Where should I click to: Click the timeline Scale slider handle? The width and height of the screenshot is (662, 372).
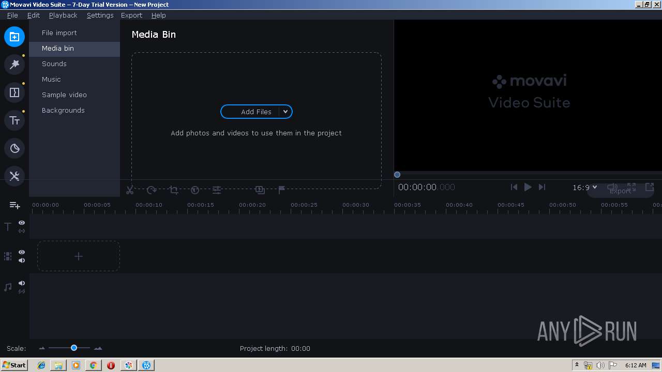[x=74, y=348]
